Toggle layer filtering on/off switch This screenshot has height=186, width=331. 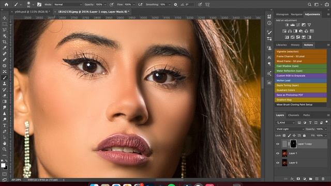[x=327, y=122]
